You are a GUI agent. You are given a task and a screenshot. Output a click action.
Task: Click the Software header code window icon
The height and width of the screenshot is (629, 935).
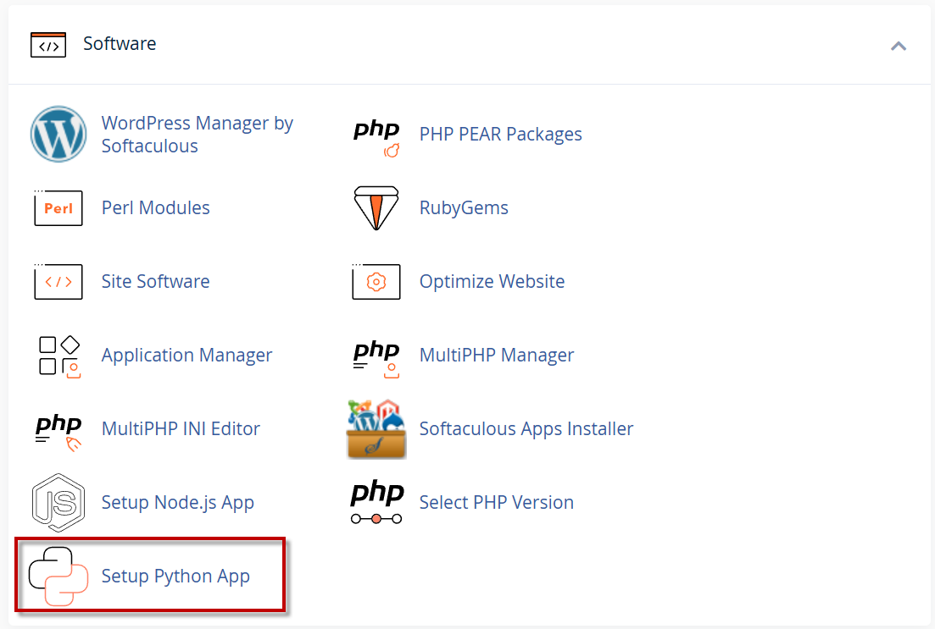(x=48, y=45)
